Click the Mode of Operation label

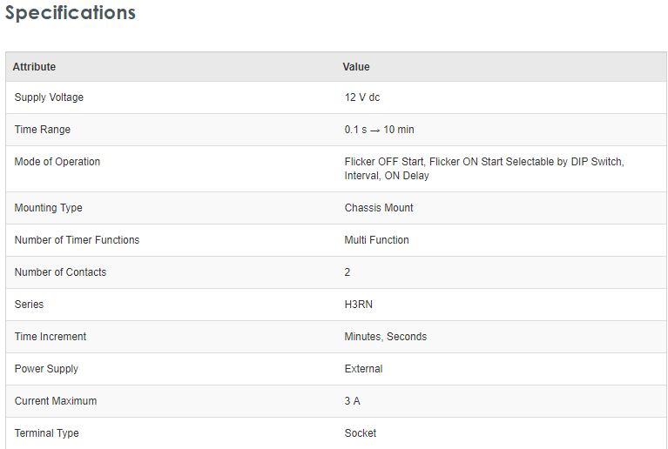[x=57, y=162]
